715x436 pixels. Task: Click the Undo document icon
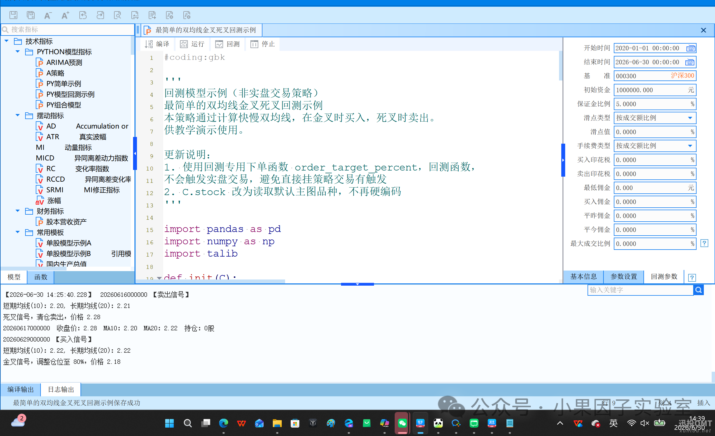click(x=83, y=15)
